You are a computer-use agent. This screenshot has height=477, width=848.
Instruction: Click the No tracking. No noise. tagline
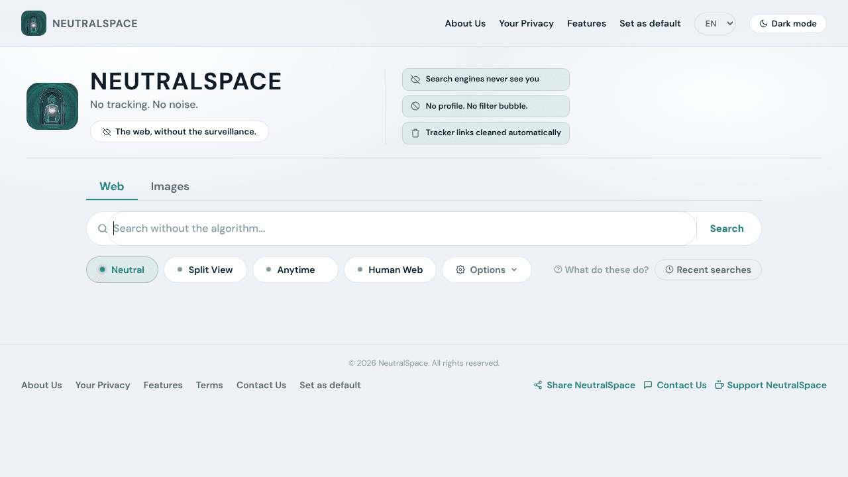point(144,105)
